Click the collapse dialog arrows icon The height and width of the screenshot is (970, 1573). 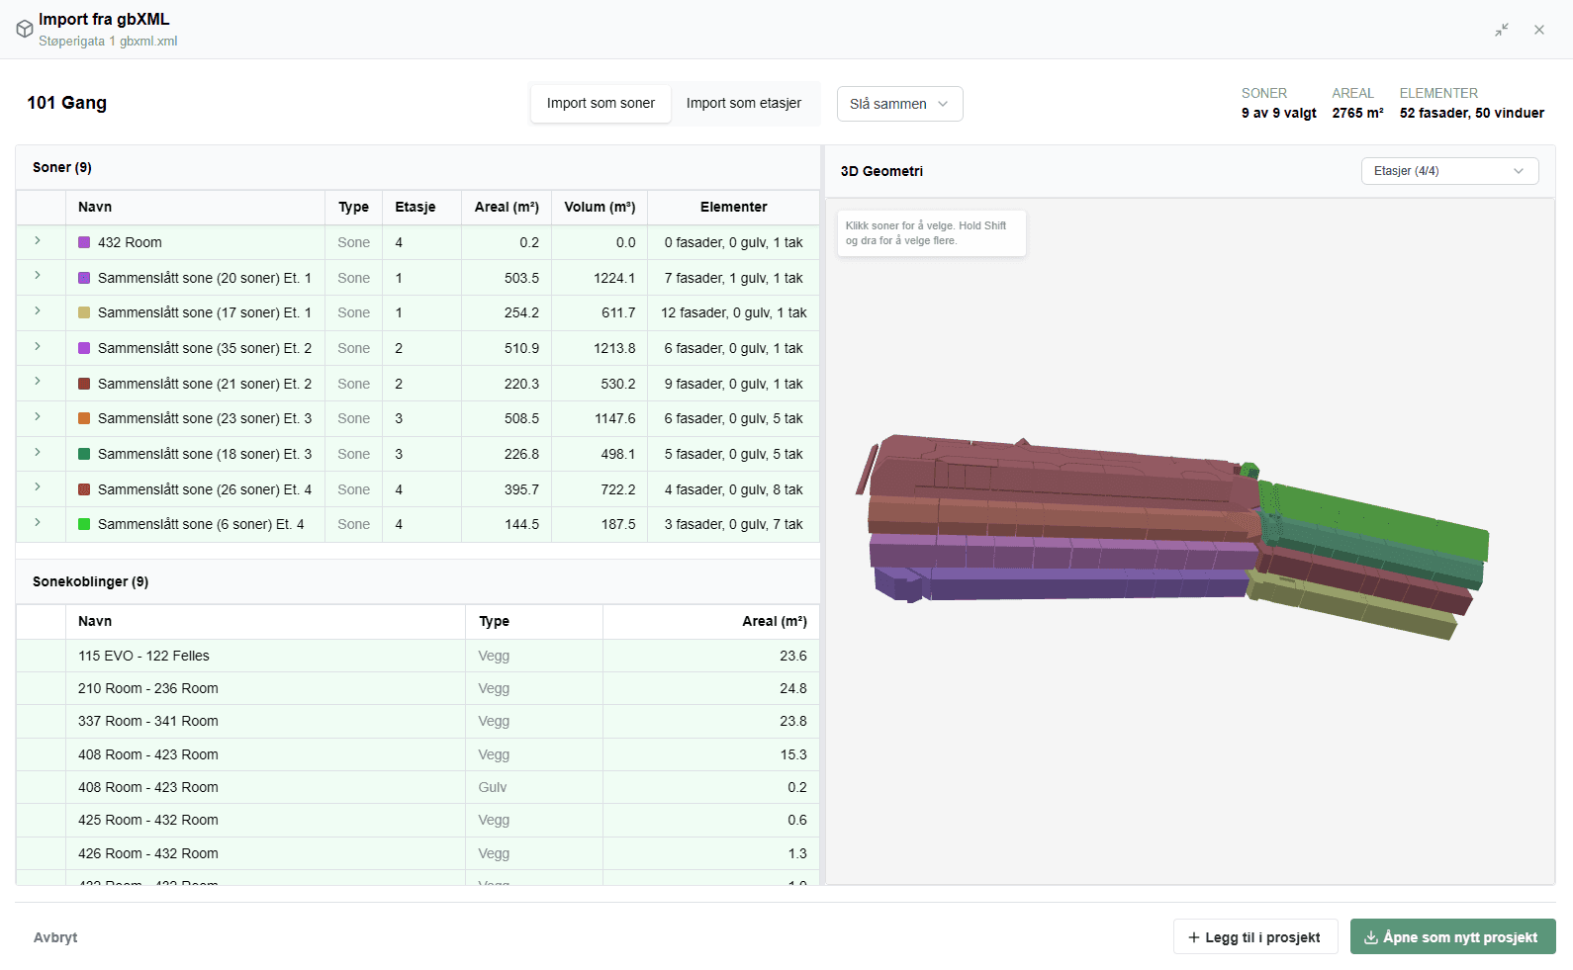1502,30
